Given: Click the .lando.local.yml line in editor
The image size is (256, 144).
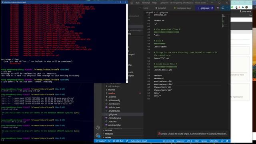Looking at the screenshot, I should (x=163, y=70).
